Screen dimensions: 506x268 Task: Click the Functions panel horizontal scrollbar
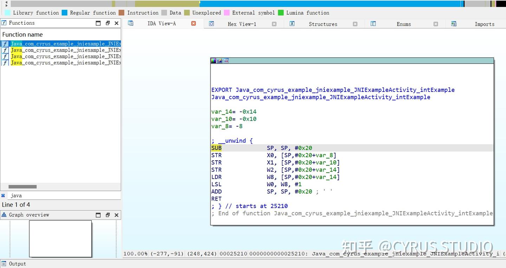click(22, 187)
